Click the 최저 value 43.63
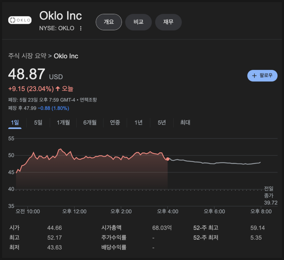The width and height of the screenshot is (284, 260). [54, 247]
